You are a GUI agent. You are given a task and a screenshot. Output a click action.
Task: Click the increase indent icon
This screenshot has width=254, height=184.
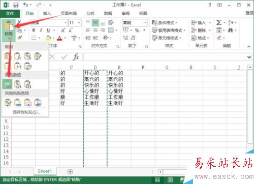96,38
